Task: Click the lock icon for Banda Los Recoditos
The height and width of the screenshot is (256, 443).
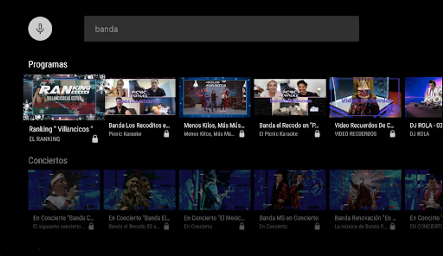Action: coord(166,134)
